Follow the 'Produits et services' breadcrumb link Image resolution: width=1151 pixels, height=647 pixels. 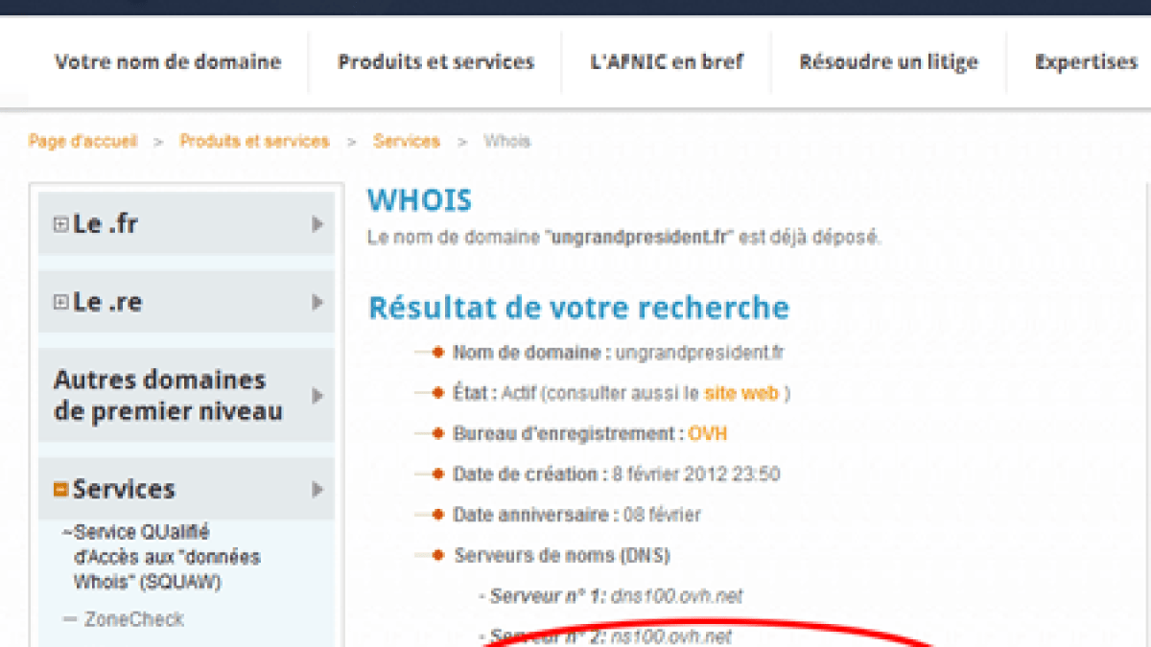pos(254,141)
